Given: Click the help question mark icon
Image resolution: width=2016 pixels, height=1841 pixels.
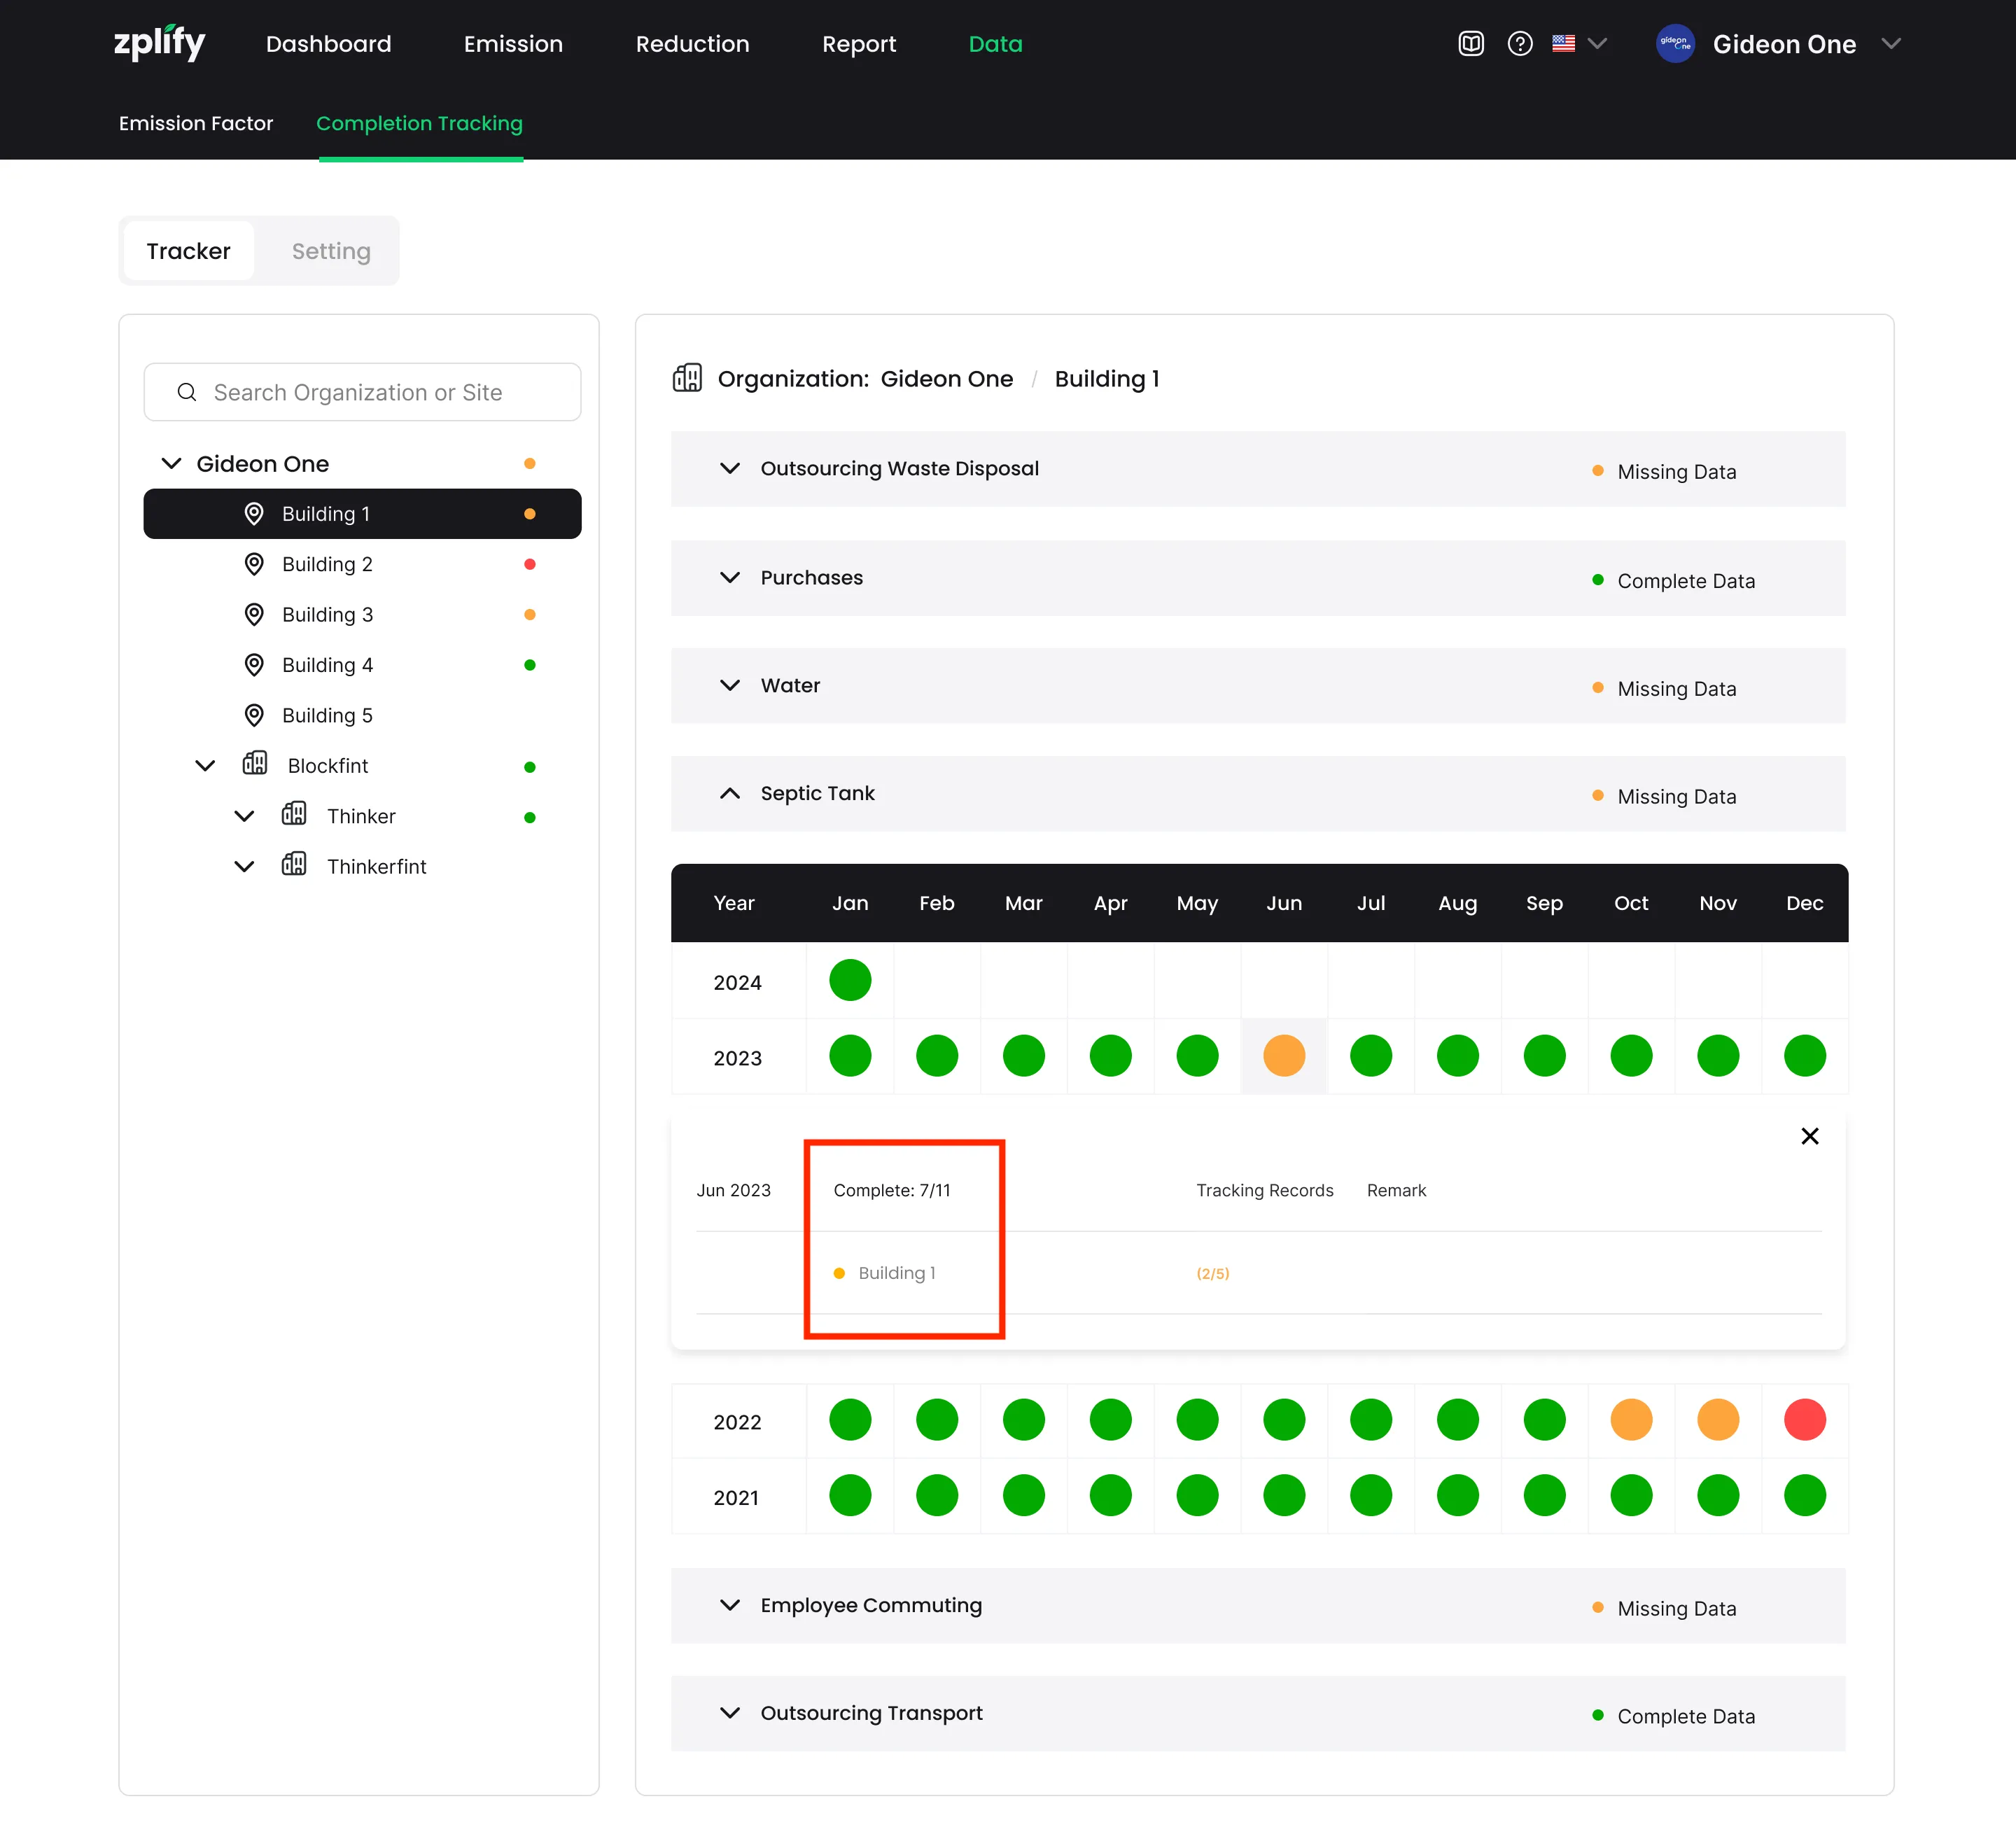Looking at the screenshot, I should click(x=1519, y=43).
